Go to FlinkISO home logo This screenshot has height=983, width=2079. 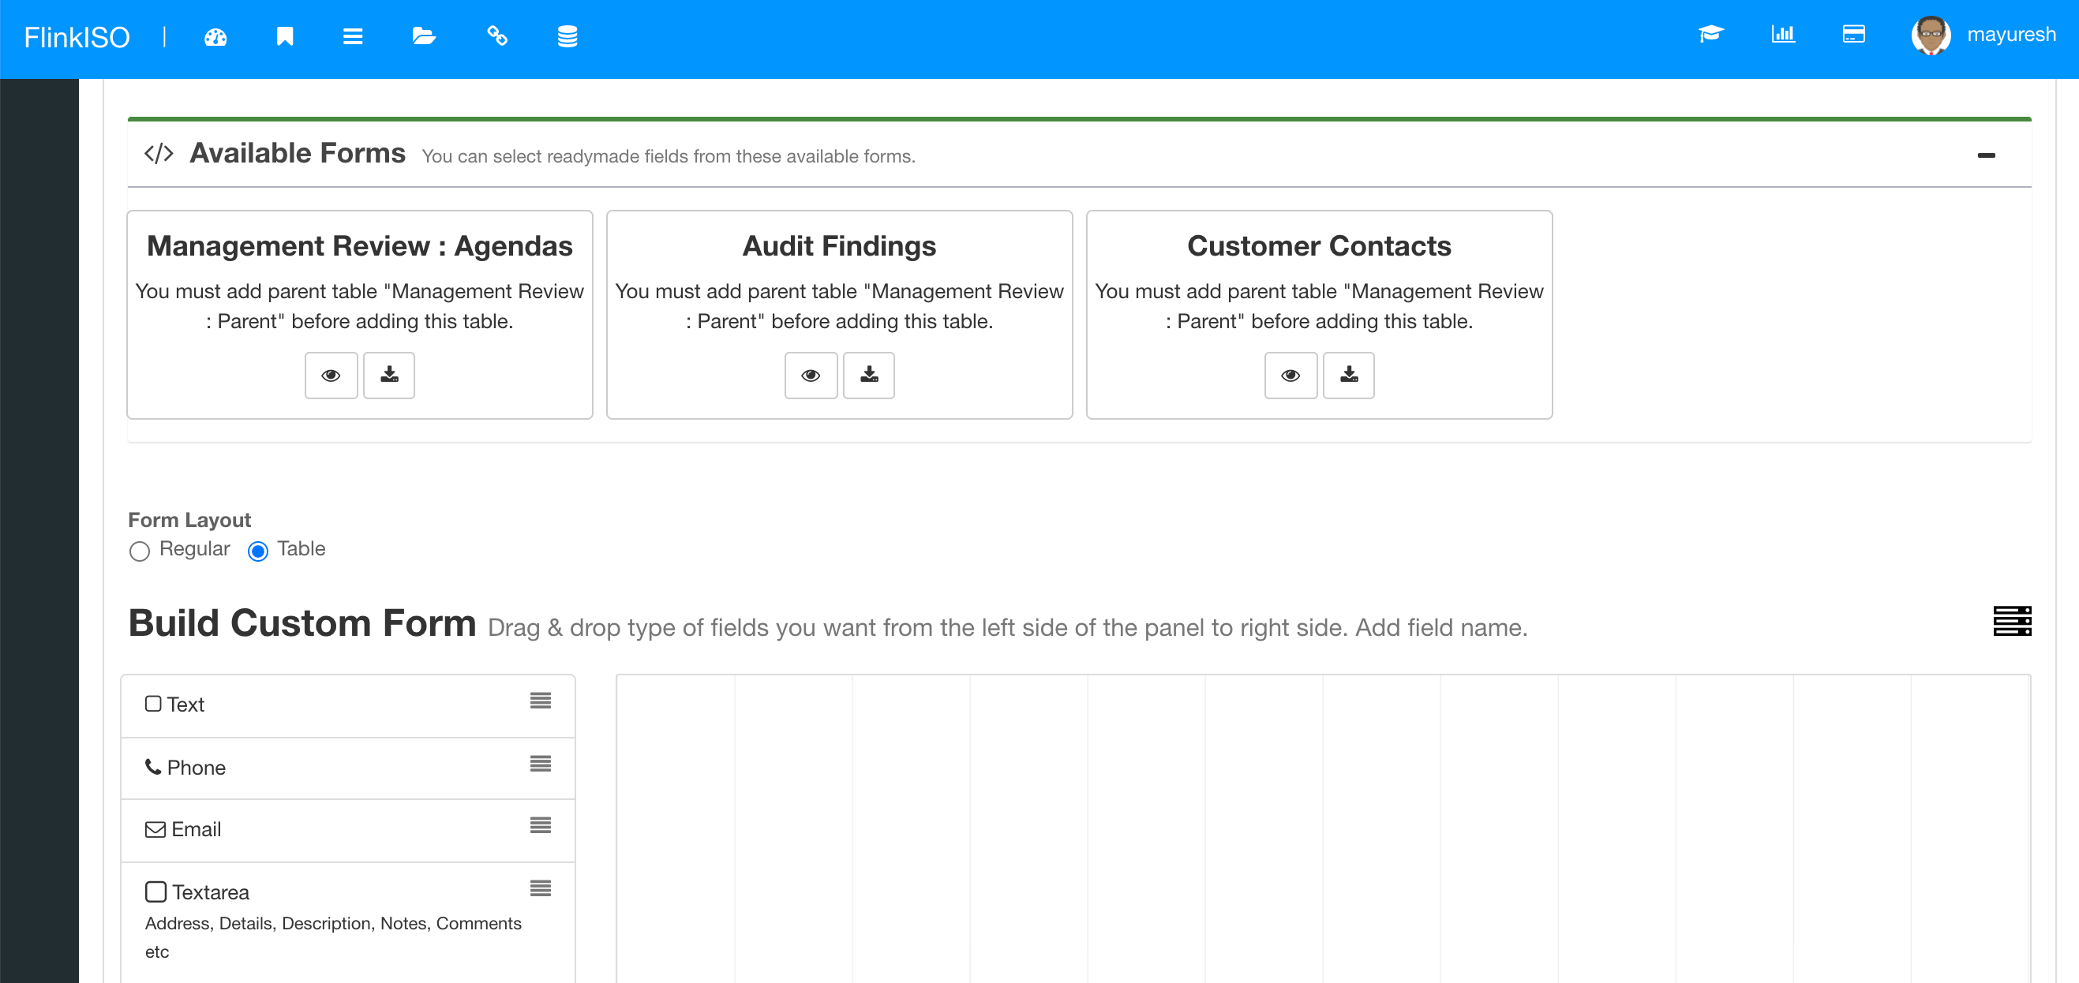[77, 37]
